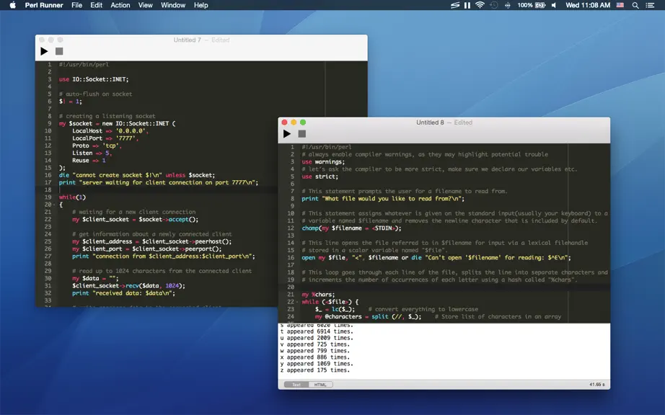Screen dimensions: 665x415
Task: Click the 'use warnings;' line in Untitled 8
Action: point(323,162)
